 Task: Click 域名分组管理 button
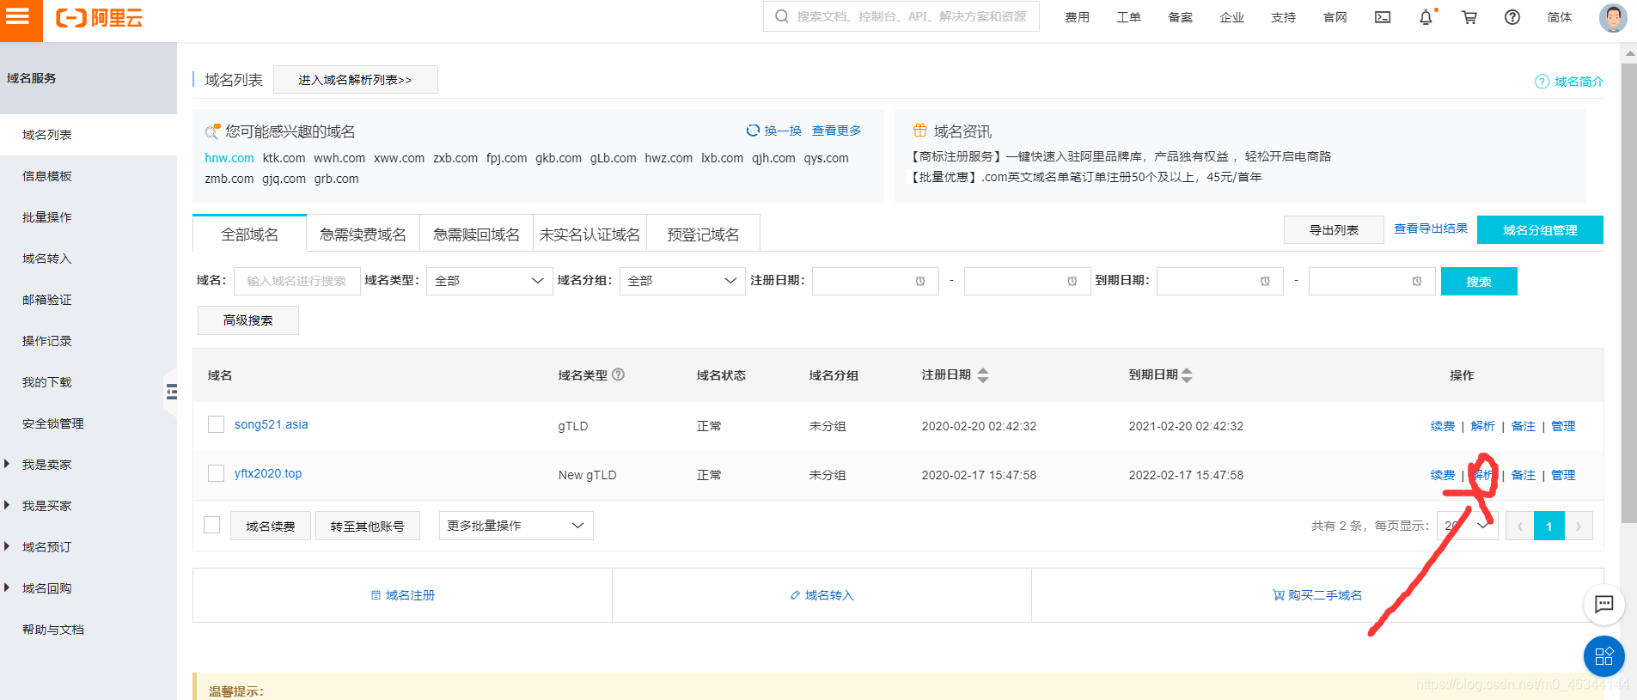click(x=1540, y=230)
